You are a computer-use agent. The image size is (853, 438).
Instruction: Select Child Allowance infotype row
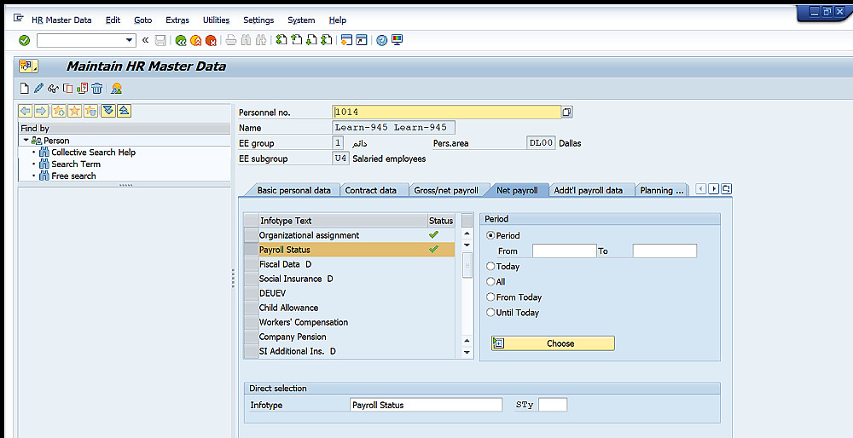(349, 308)
